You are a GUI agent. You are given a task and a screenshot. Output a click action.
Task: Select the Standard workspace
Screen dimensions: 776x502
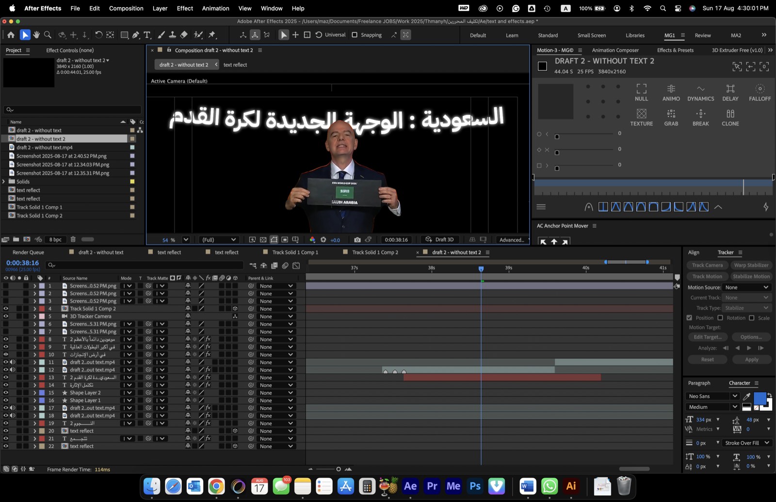(x=548, y=35)
